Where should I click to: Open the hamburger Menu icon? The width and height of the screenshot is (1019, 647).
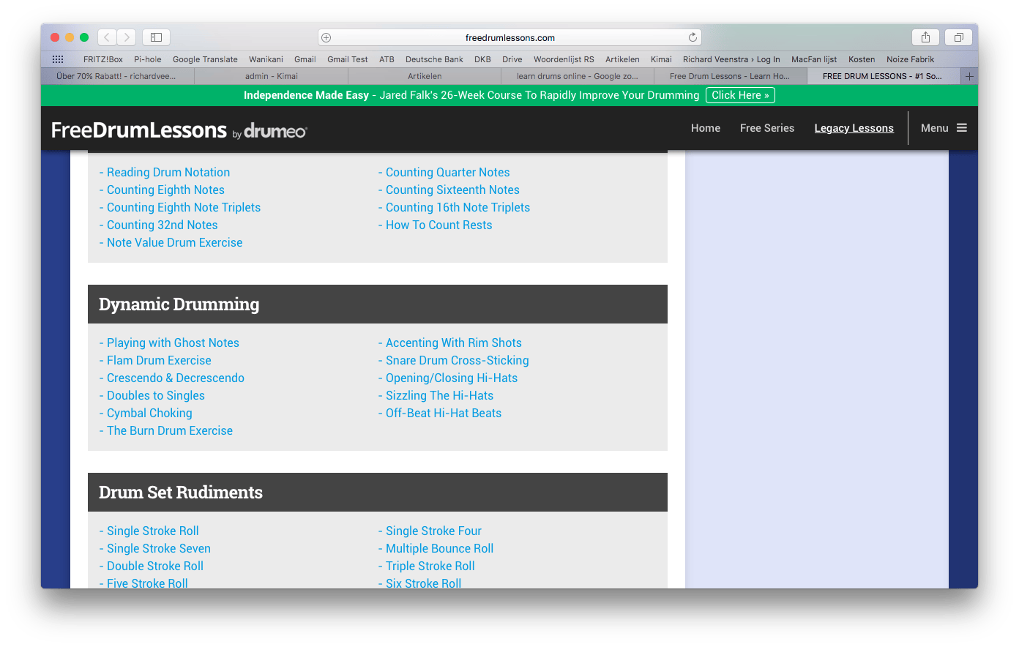coord(962,128)
